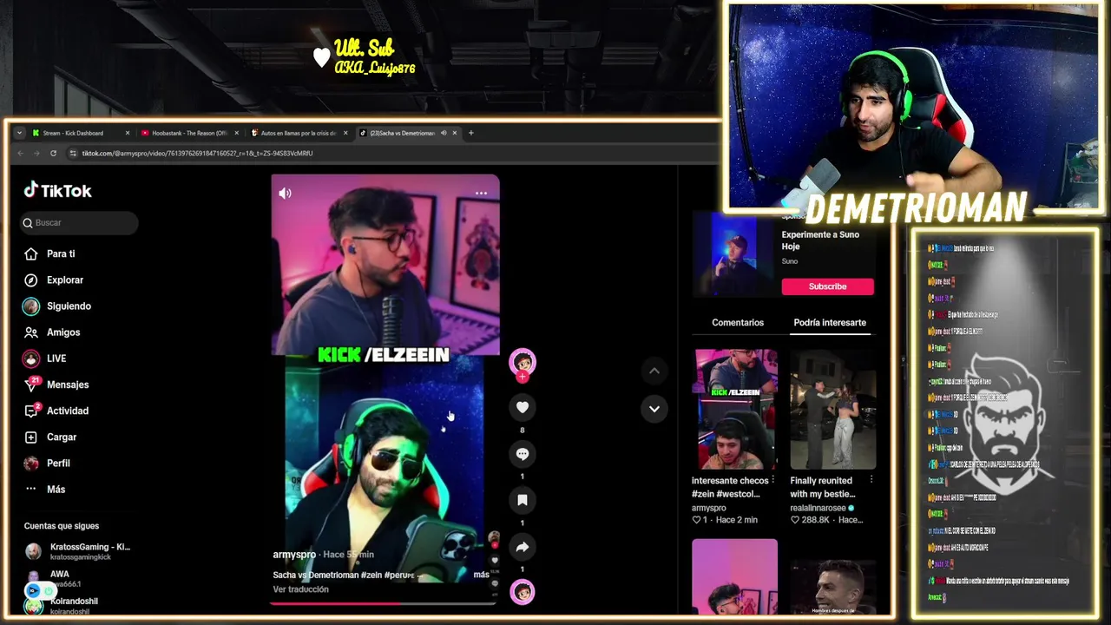Click the #zein hashtag in caption
This screenshot has width=1111, height=625.
371,575
